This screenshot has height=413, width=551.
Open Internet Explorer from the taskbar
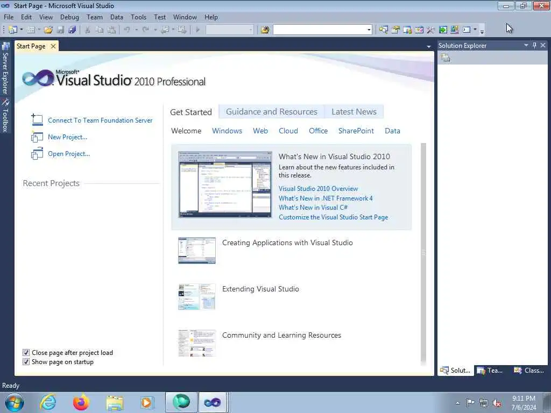pyautogui.click(x=48, y=402)
